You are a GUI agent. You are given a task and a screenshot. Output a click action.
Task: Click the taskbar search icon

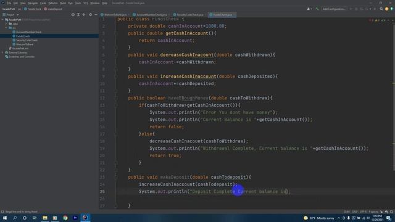(x=15, y=218)
